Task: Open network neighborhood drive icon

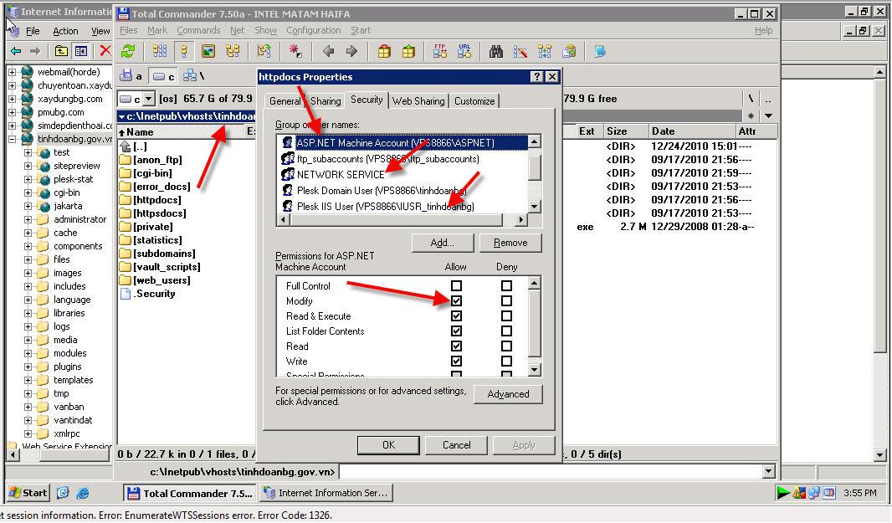Action: [190, 75]
